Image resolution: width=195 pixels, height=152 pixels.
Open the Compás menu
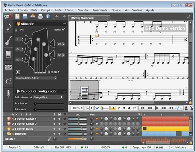46,10
